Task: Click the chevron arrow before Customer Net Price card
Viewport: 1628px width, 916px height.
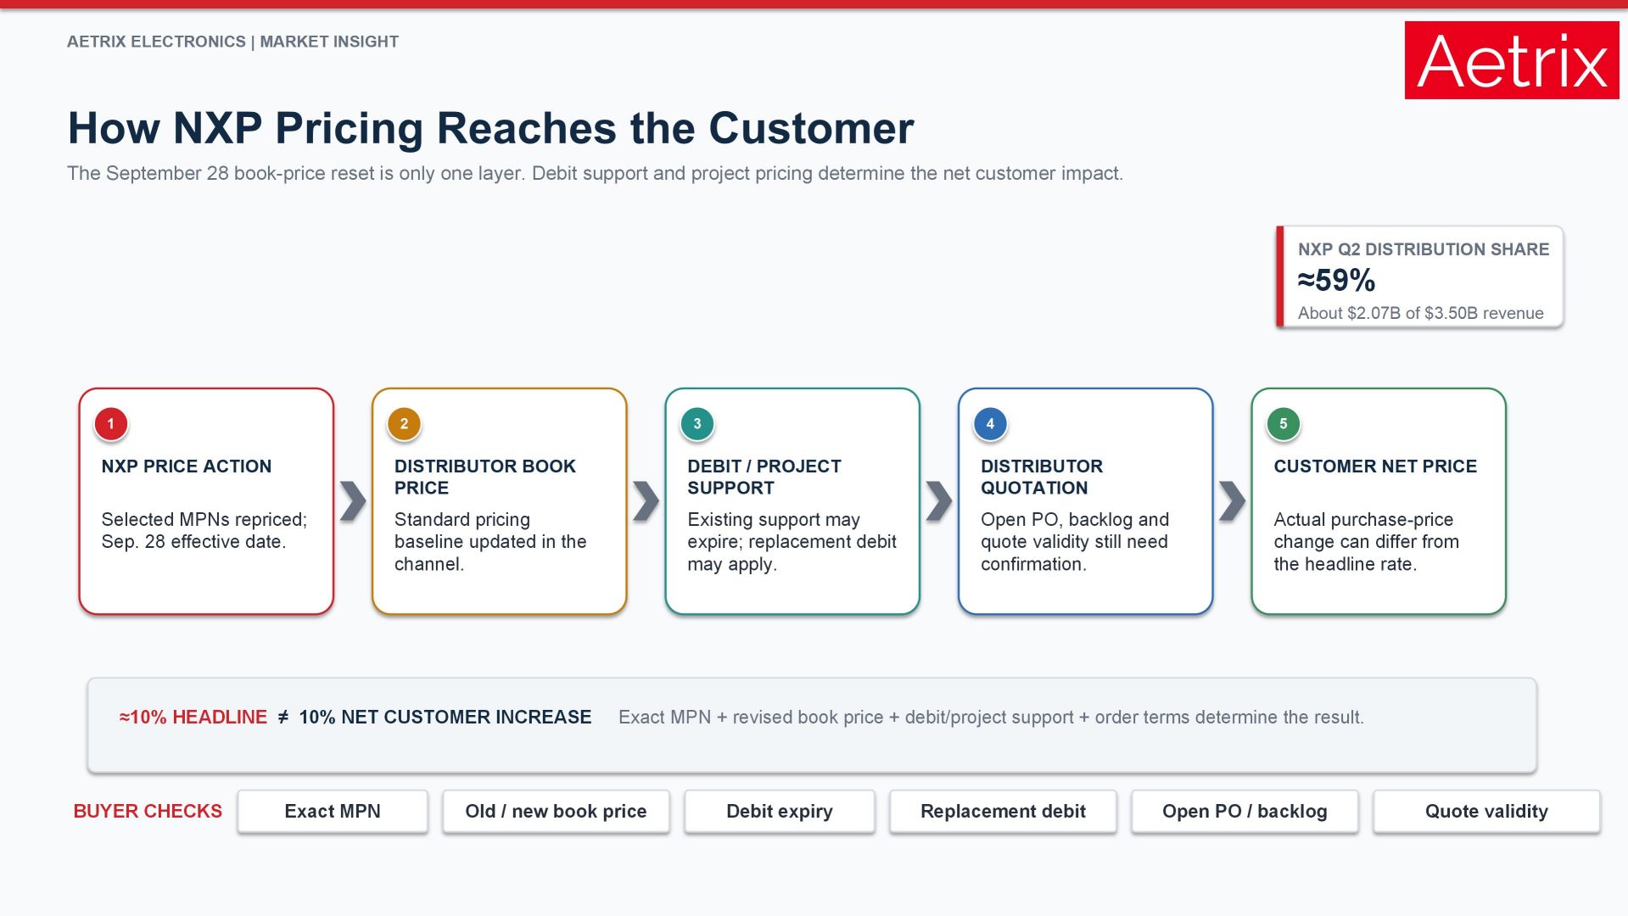Action: [1232, 500]
